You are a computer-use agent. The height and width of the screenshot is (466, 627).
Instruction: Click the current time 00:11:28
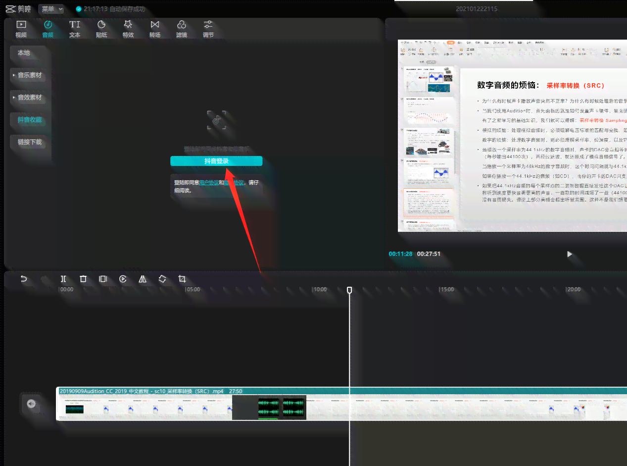click(x=400, y=254)
